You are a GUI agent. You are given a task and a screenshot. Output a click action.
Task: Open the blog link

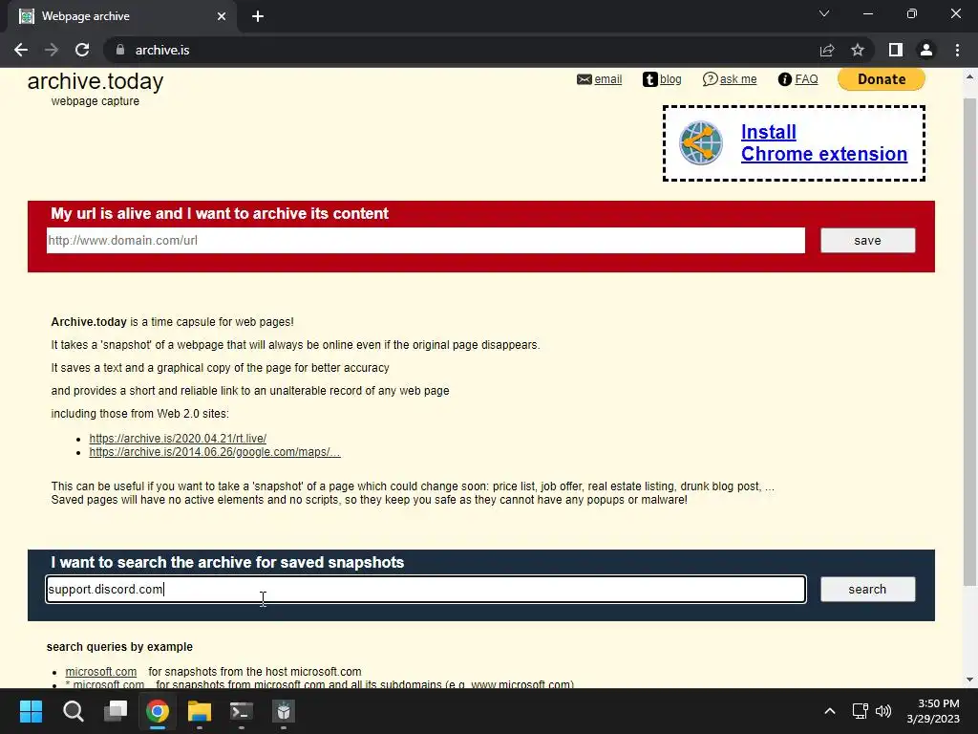(x=670, y=79)
